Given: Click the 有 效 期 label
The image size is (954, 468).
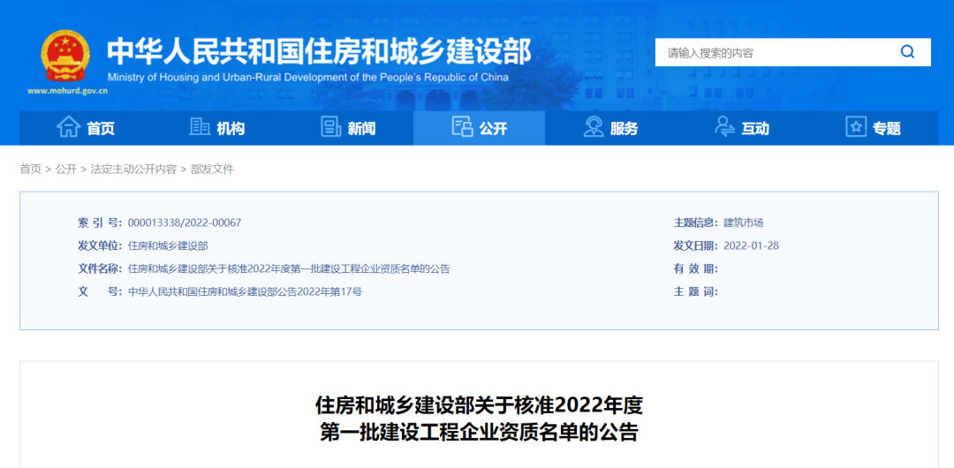Looking at the screenshot, I should tap(696, 269).
